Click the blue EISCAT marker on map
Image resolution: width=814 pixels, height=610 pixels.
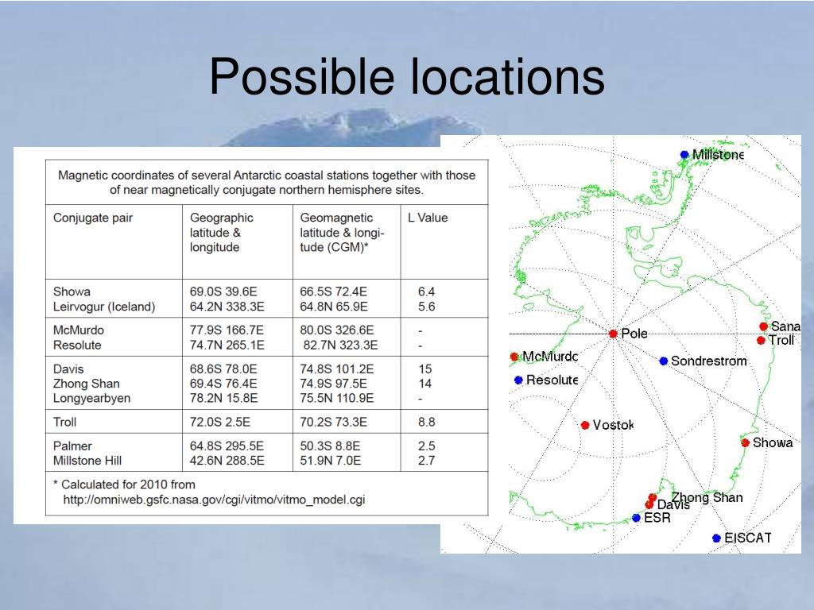716,539
